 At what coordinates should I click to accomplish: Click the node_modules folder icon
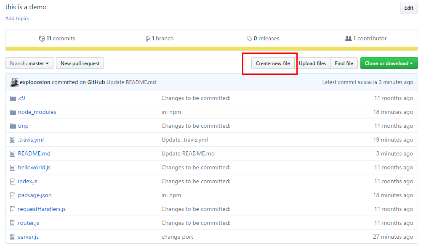tap(13, 112)
